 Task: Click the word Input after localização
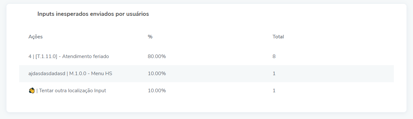100,91
